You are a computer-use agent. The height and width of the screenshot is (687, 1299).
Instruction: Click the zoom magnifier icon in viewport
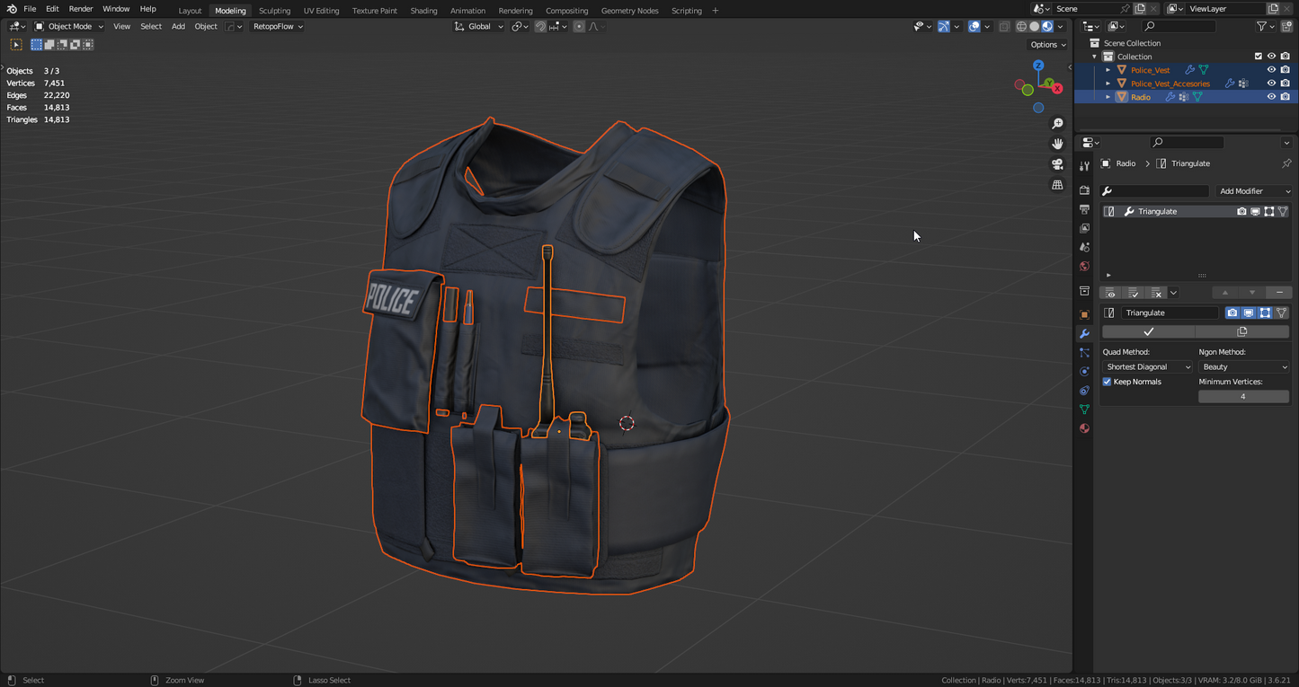click(x=1057, y=124)
